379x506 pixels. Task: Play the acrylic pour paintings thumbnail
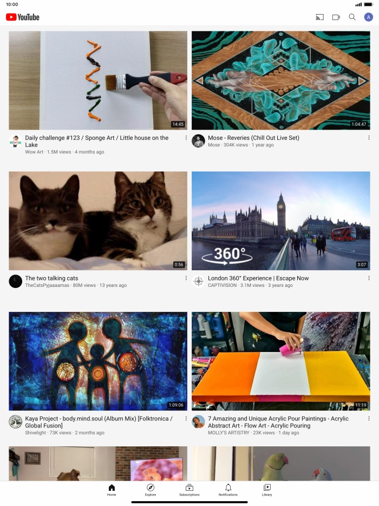[280, 361]
